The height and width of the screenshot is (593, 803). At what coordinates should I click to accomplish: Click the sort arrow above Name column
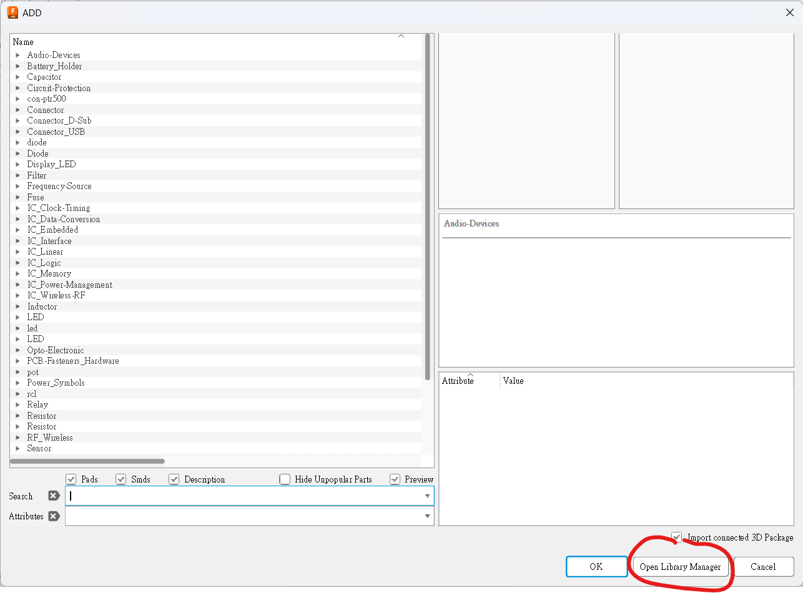click(401, 36)
